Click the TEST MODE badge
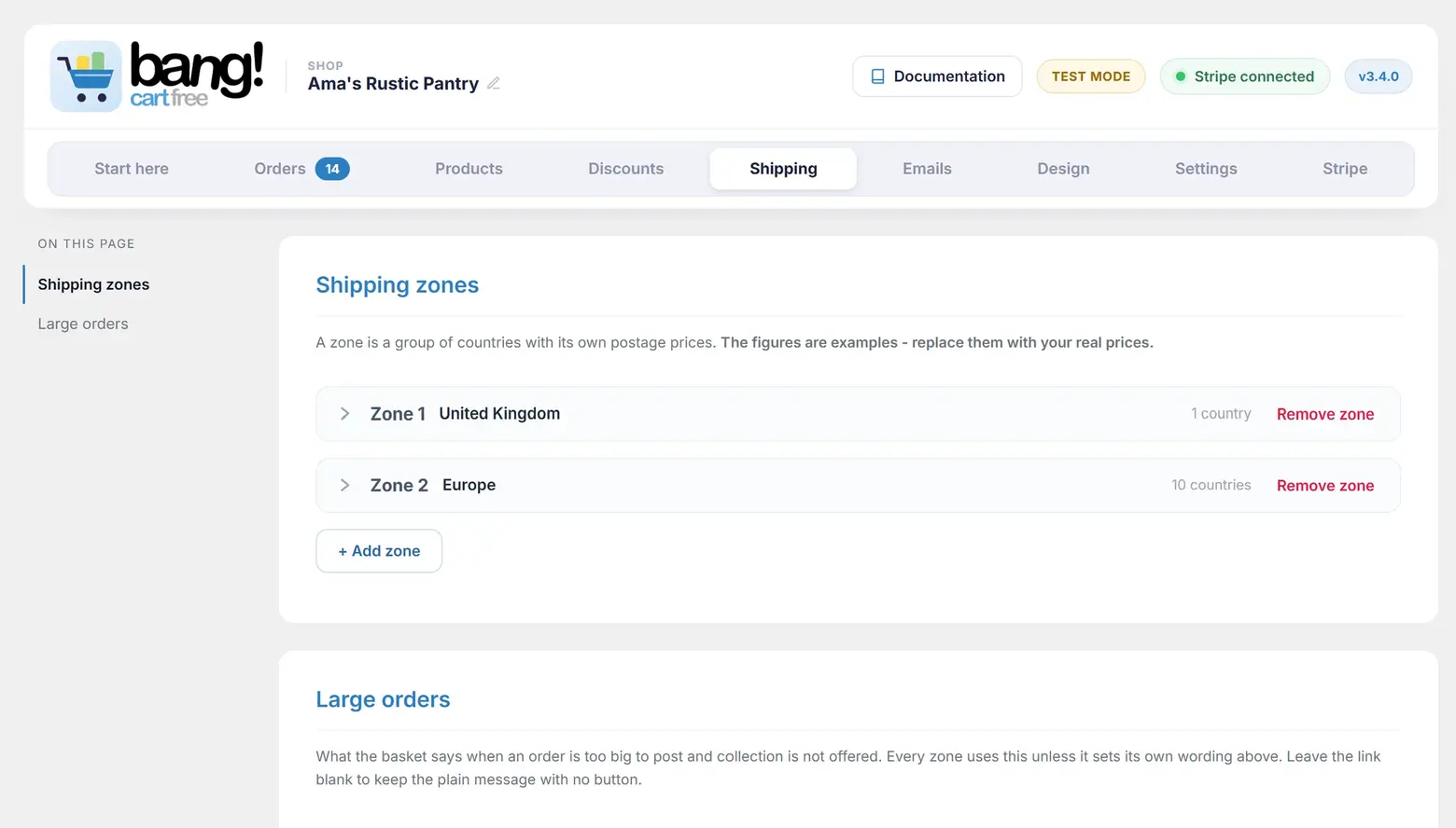The image size is (1456, 828). pyautogui.click(x=1091, y=76)
